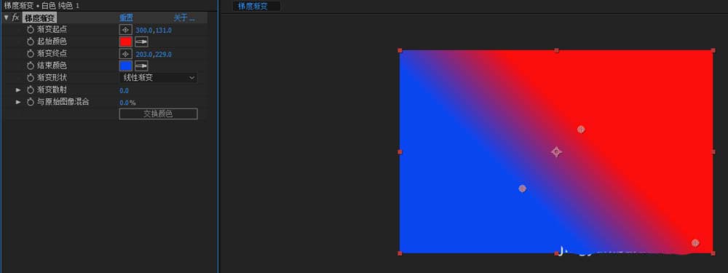Toggle stopwatch for 渐变散射
The image size is (728, 273).
[x=31, y=90]
